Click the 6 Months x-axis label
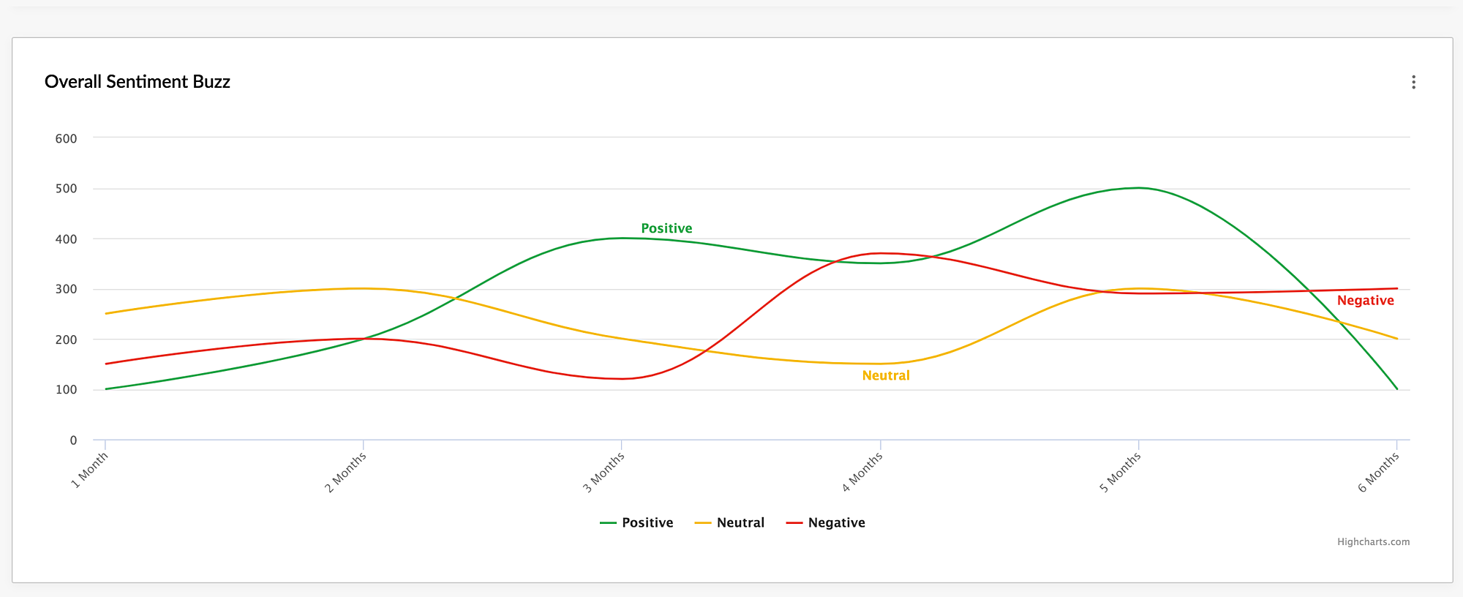1463x597 pixels. coord(1379,472)
